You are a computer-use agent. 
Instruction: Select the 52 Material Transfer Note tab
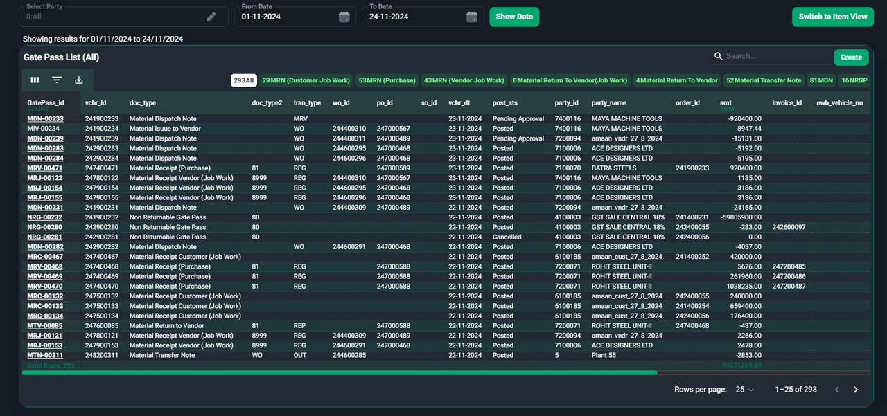764,80
